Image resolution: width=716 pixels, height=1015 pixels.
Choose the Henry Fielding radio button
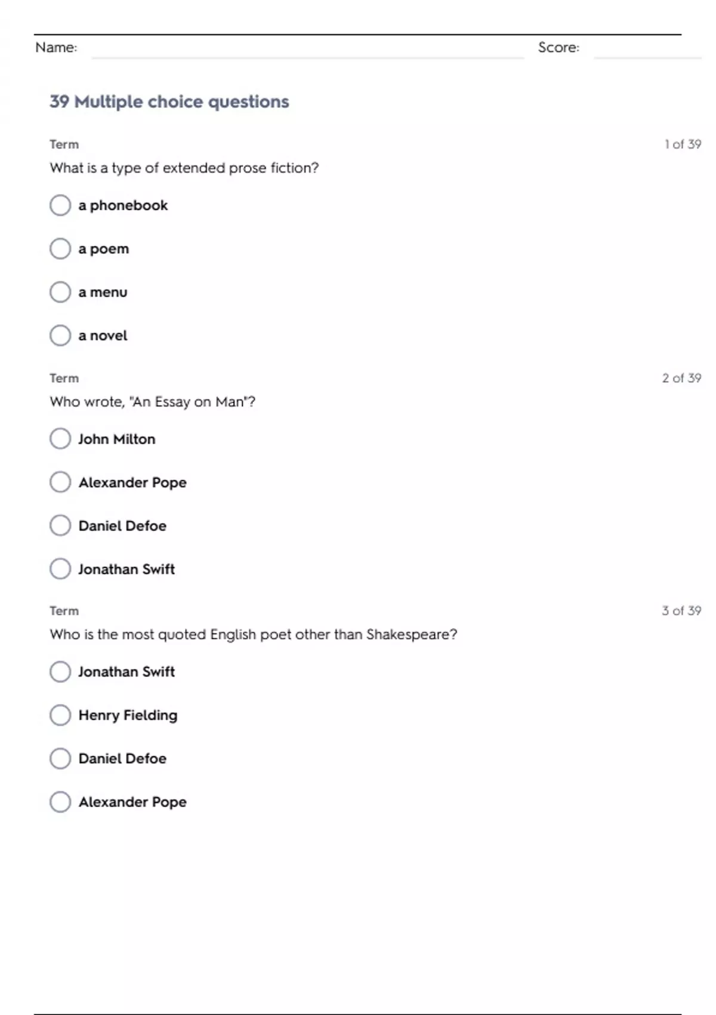pyautogui.click(x=60, y=715)
